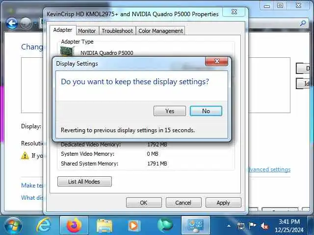The image size is (314, 235).
Task: Click the resolution warning icon
Action: coord(25,156)
